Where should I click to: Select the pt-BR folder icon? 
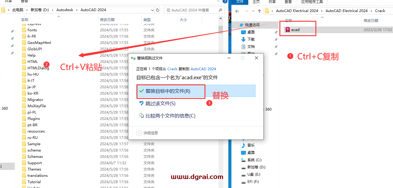click(24, 125)
